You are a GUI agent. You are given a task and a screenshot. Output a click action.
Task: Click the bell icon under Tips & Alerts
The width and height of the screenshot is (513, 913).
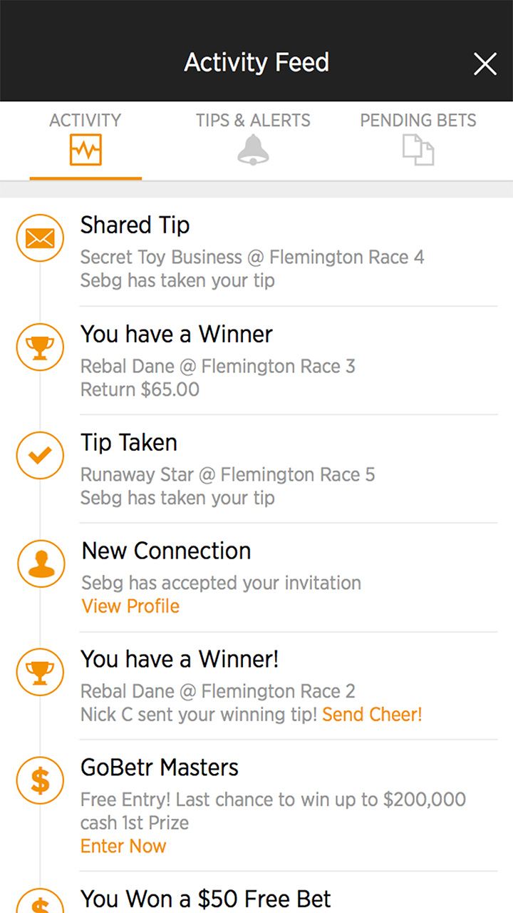253,151
